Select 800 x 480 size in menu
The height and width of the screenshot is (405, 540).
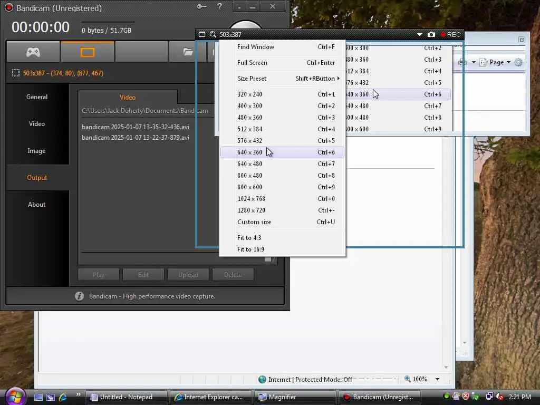coord(282,176)
